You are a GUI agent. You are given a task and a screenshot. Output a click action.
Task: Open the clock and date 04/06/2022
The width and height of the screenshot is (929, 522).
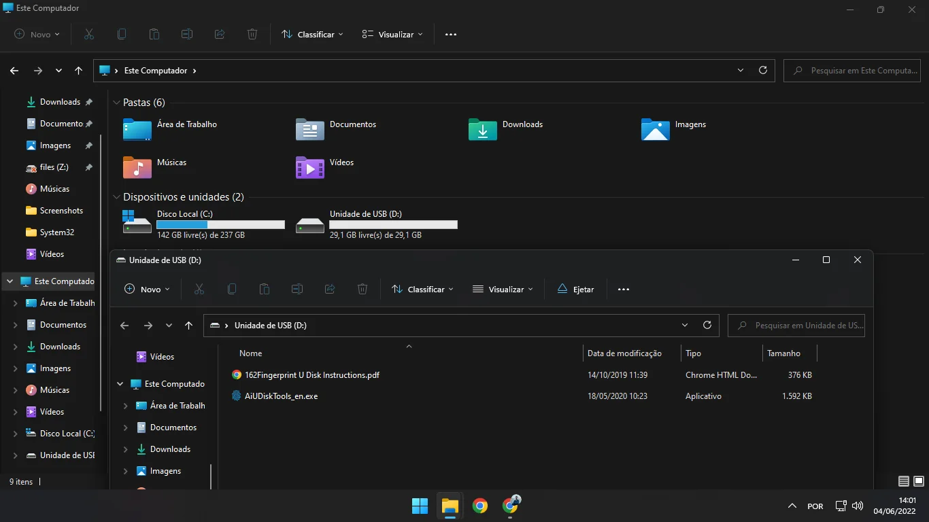[x=895, y=506]
